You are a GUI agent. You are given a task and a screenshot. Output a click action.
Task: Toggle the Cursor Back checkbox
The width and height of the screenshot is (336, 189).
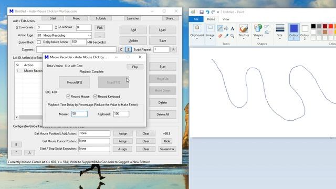point(39,42)
